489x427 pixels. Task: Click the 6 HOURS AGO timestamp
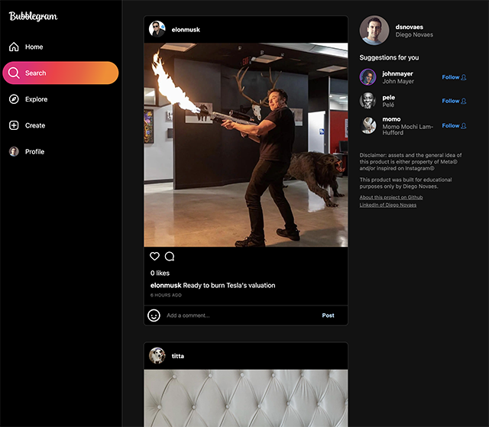[166, 295]
